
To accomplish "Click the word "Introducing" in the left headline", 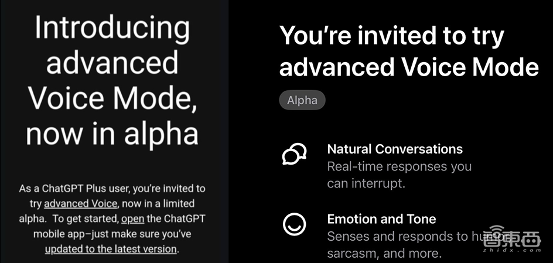I will (112, 29).
